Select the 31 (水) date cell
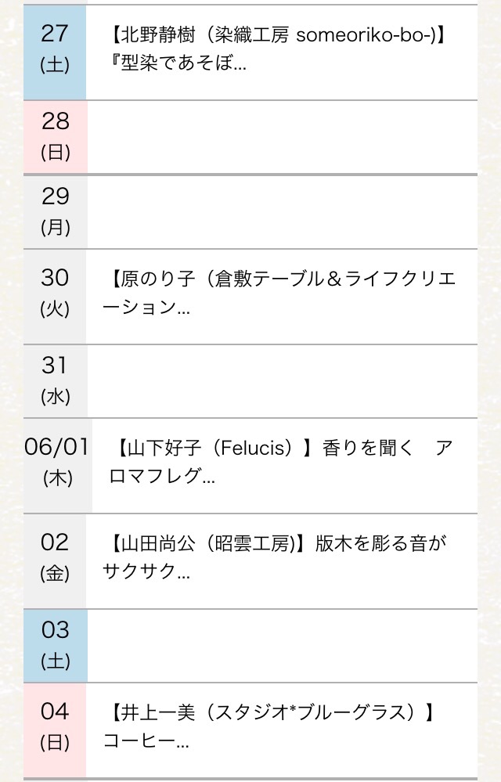Image resolution: width=501 pixels, height=782 pixels. click(x=56, y=381)
